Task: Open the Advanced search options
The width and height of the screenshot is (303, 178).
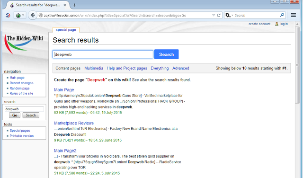Action: (x=181, y=68)
